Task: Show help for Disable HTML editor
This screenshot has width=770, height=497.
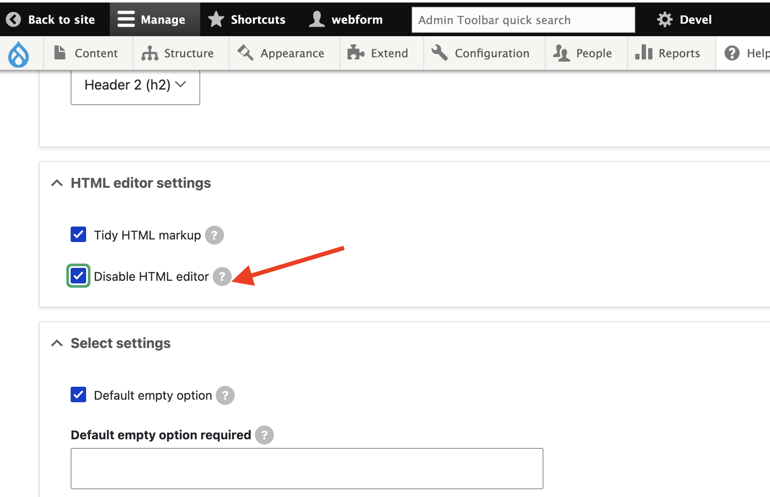Action: (222, 276)
